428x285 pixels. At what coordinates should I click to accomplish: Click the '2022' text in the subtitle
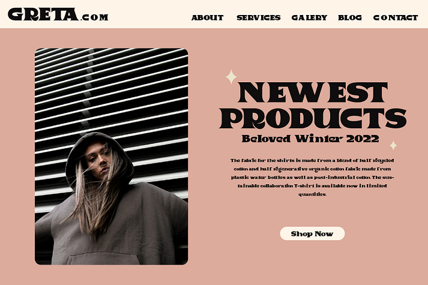[363, 139]
